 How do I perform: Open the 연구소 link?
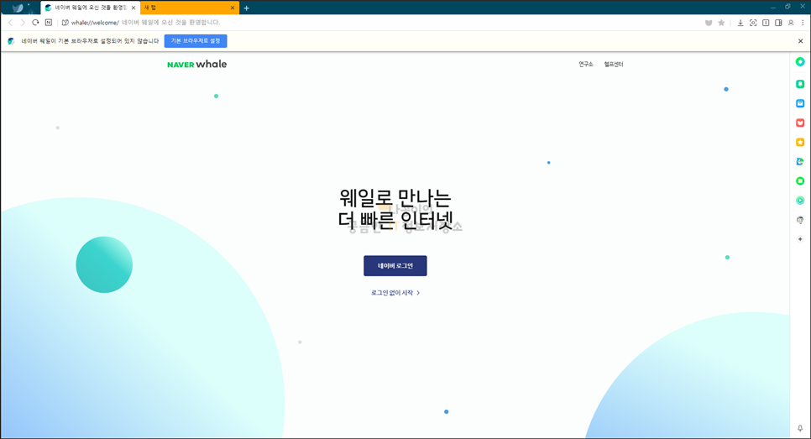click(585, 64)
